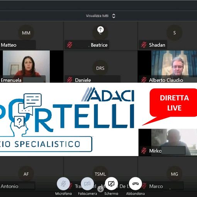Expand the Visualizza tutti chevron
197x197 pixels.
click(114, 16)
